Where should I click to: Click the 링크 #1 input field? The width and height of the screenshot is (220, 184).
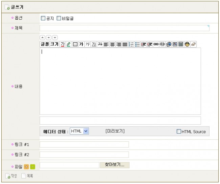[84, 145]
